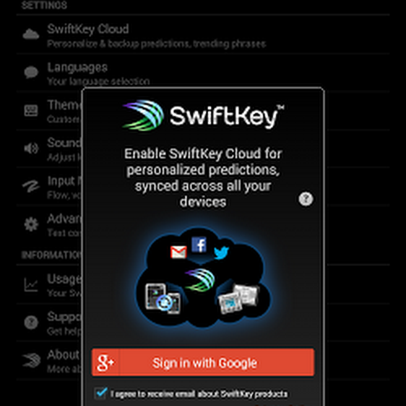
Task: Click the Languages speech bubble icon
Action: [31, 72]
